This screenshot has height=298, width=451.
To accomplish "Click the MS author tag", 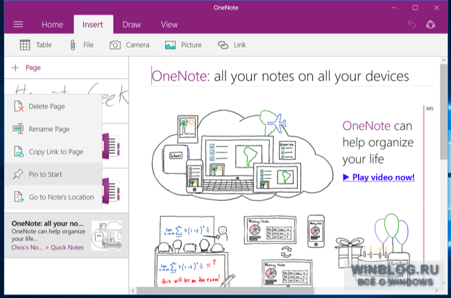I will click(429, 109).
